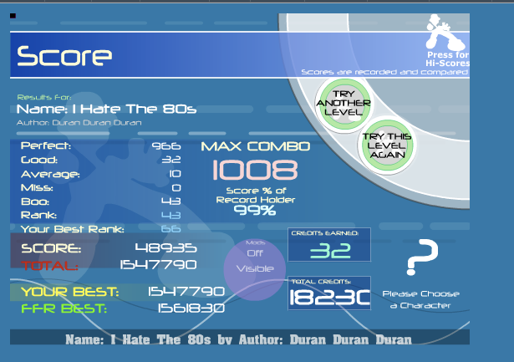The width and height of the screenshot is (514, 362).
Task: Click the Your Best Rank value
Action: pos(170,228)
